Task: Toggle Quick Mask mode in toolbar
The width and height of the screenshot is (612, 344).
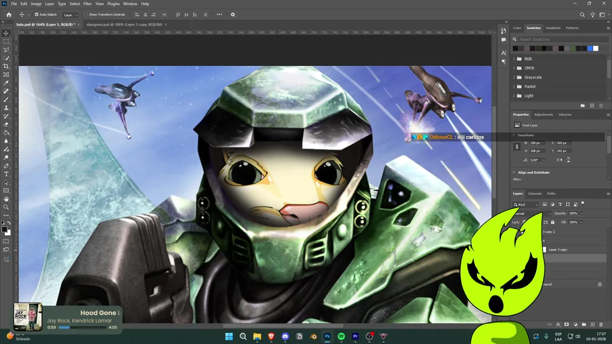Action: tap(6, 241)
